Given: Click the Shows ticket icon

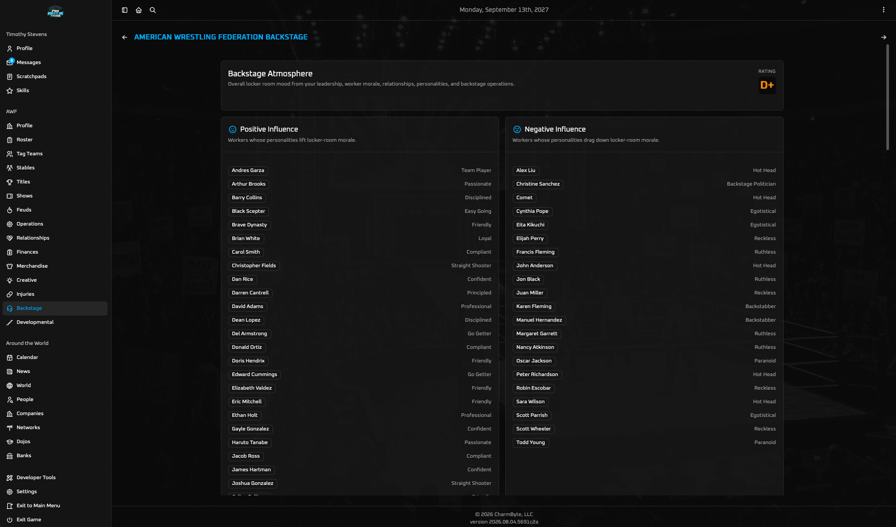Looking at the screenshot, I should click(10, 196).
